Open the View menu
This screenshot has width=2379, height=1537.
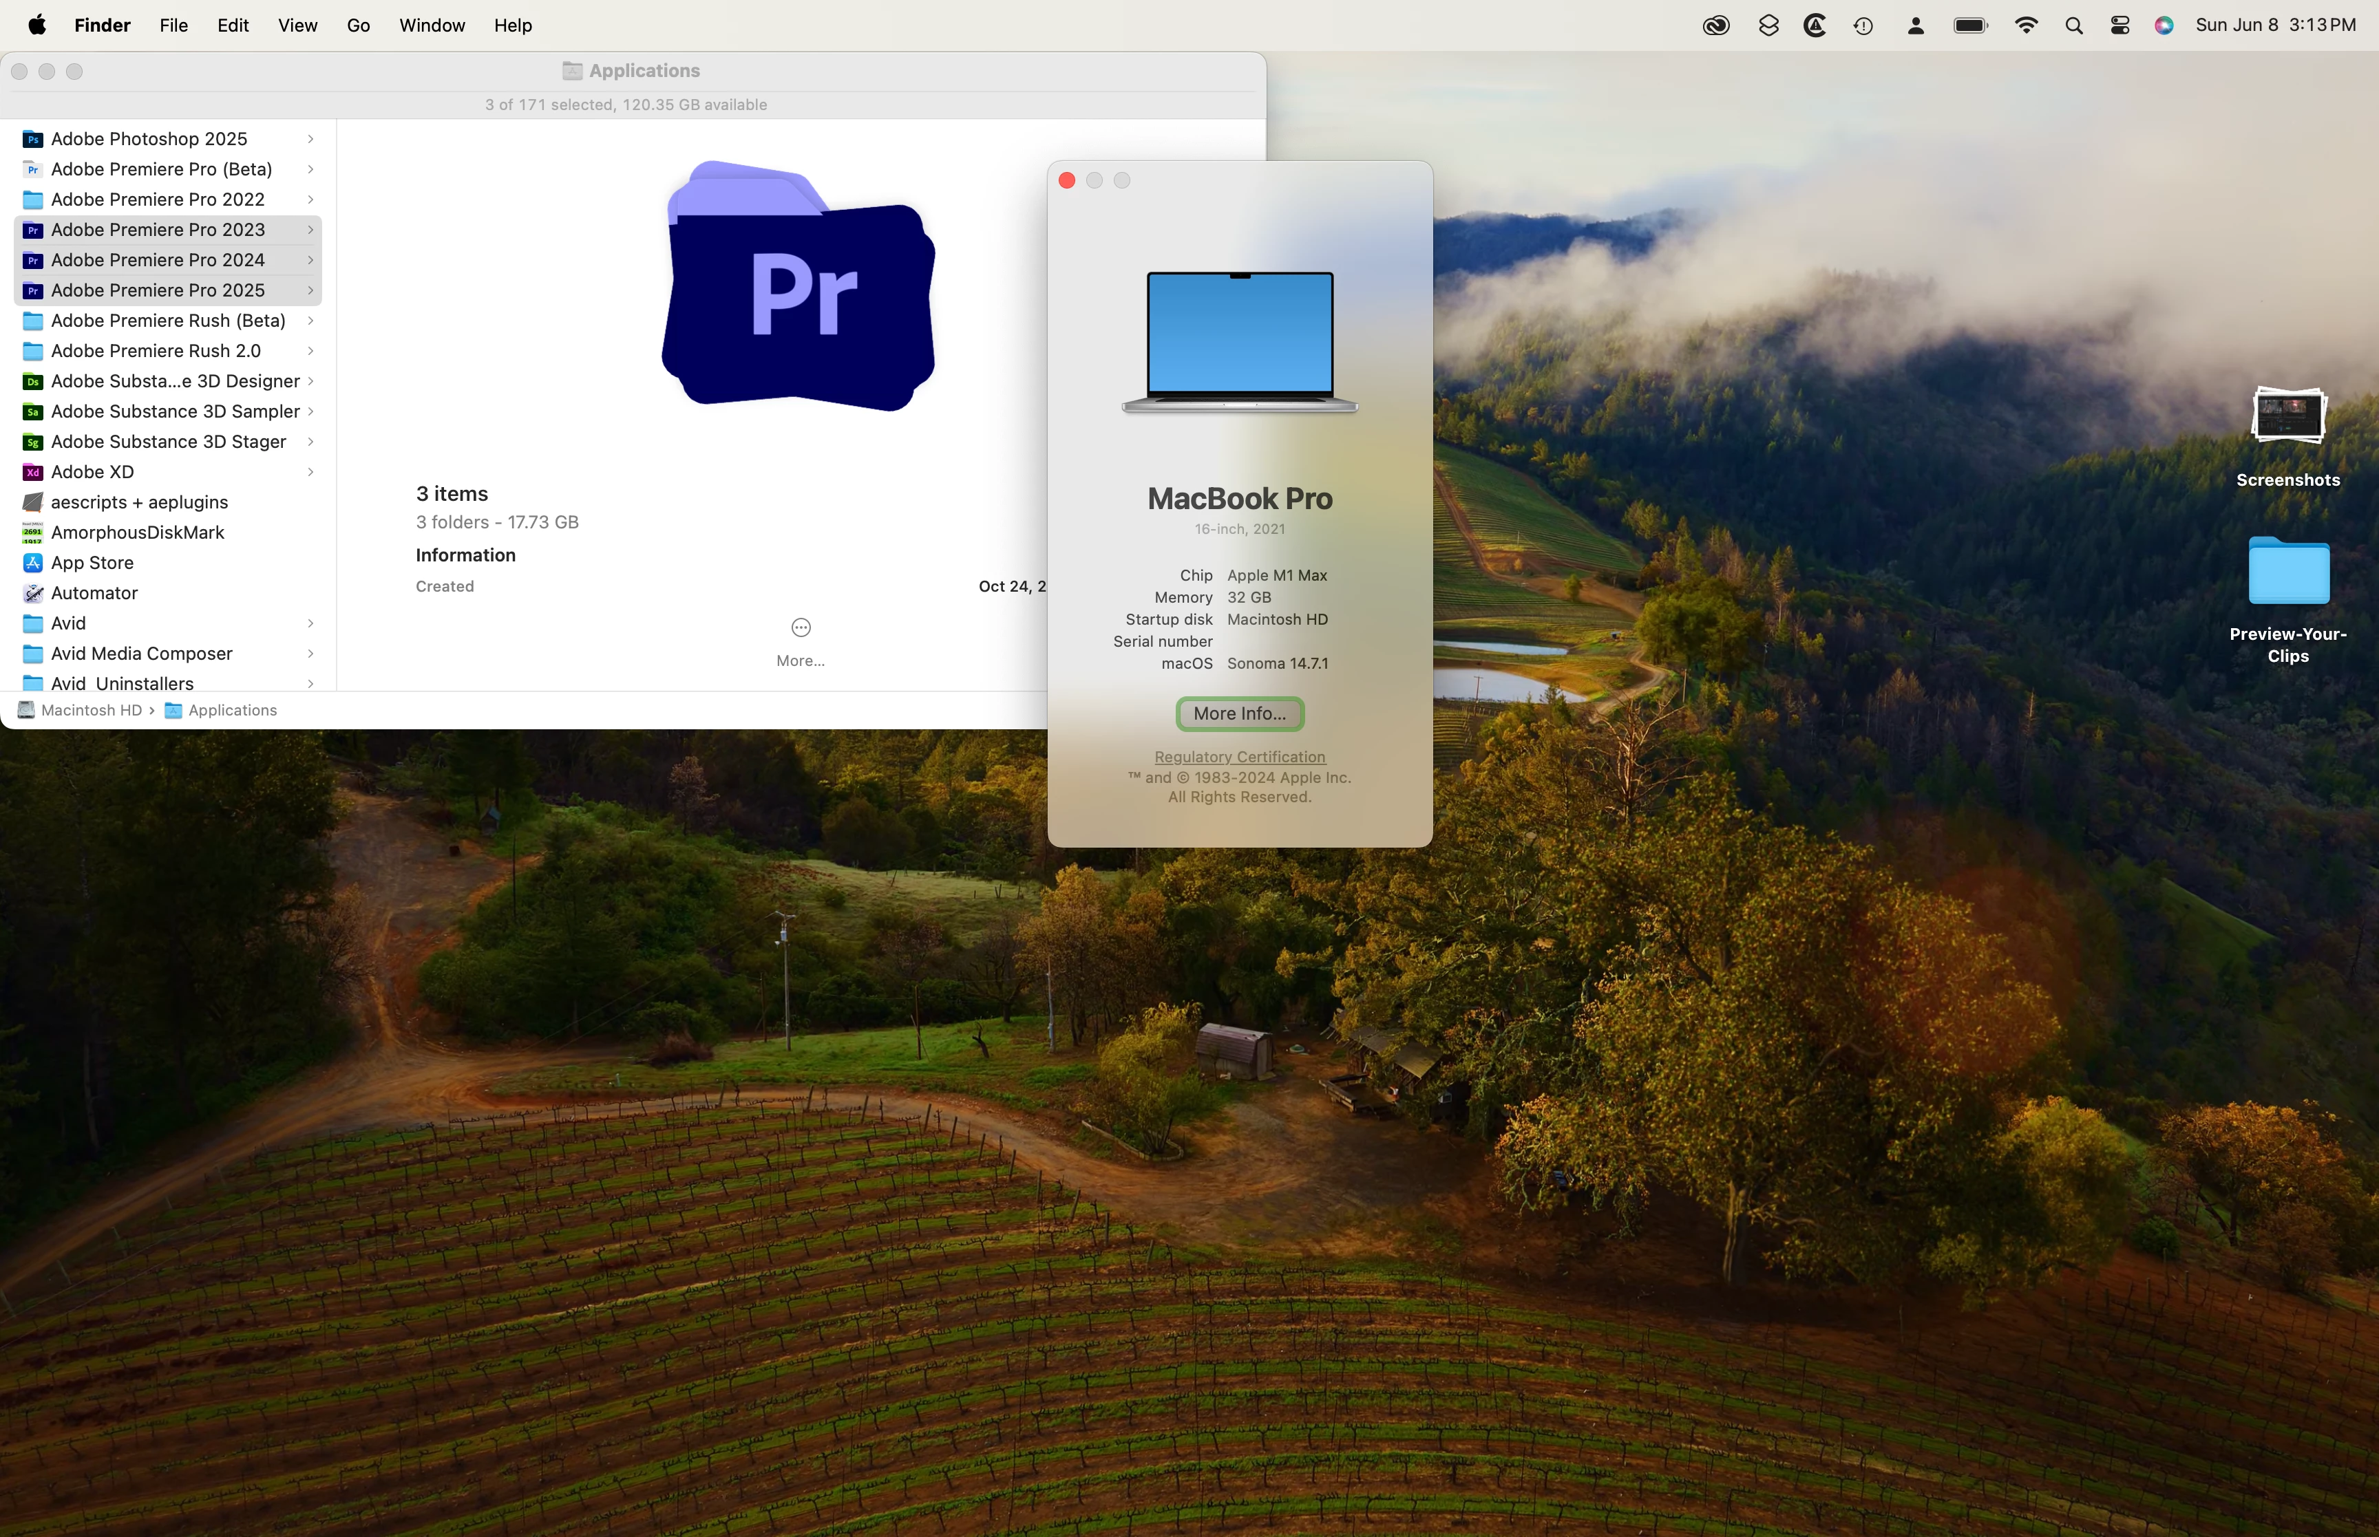click(297, 26)
